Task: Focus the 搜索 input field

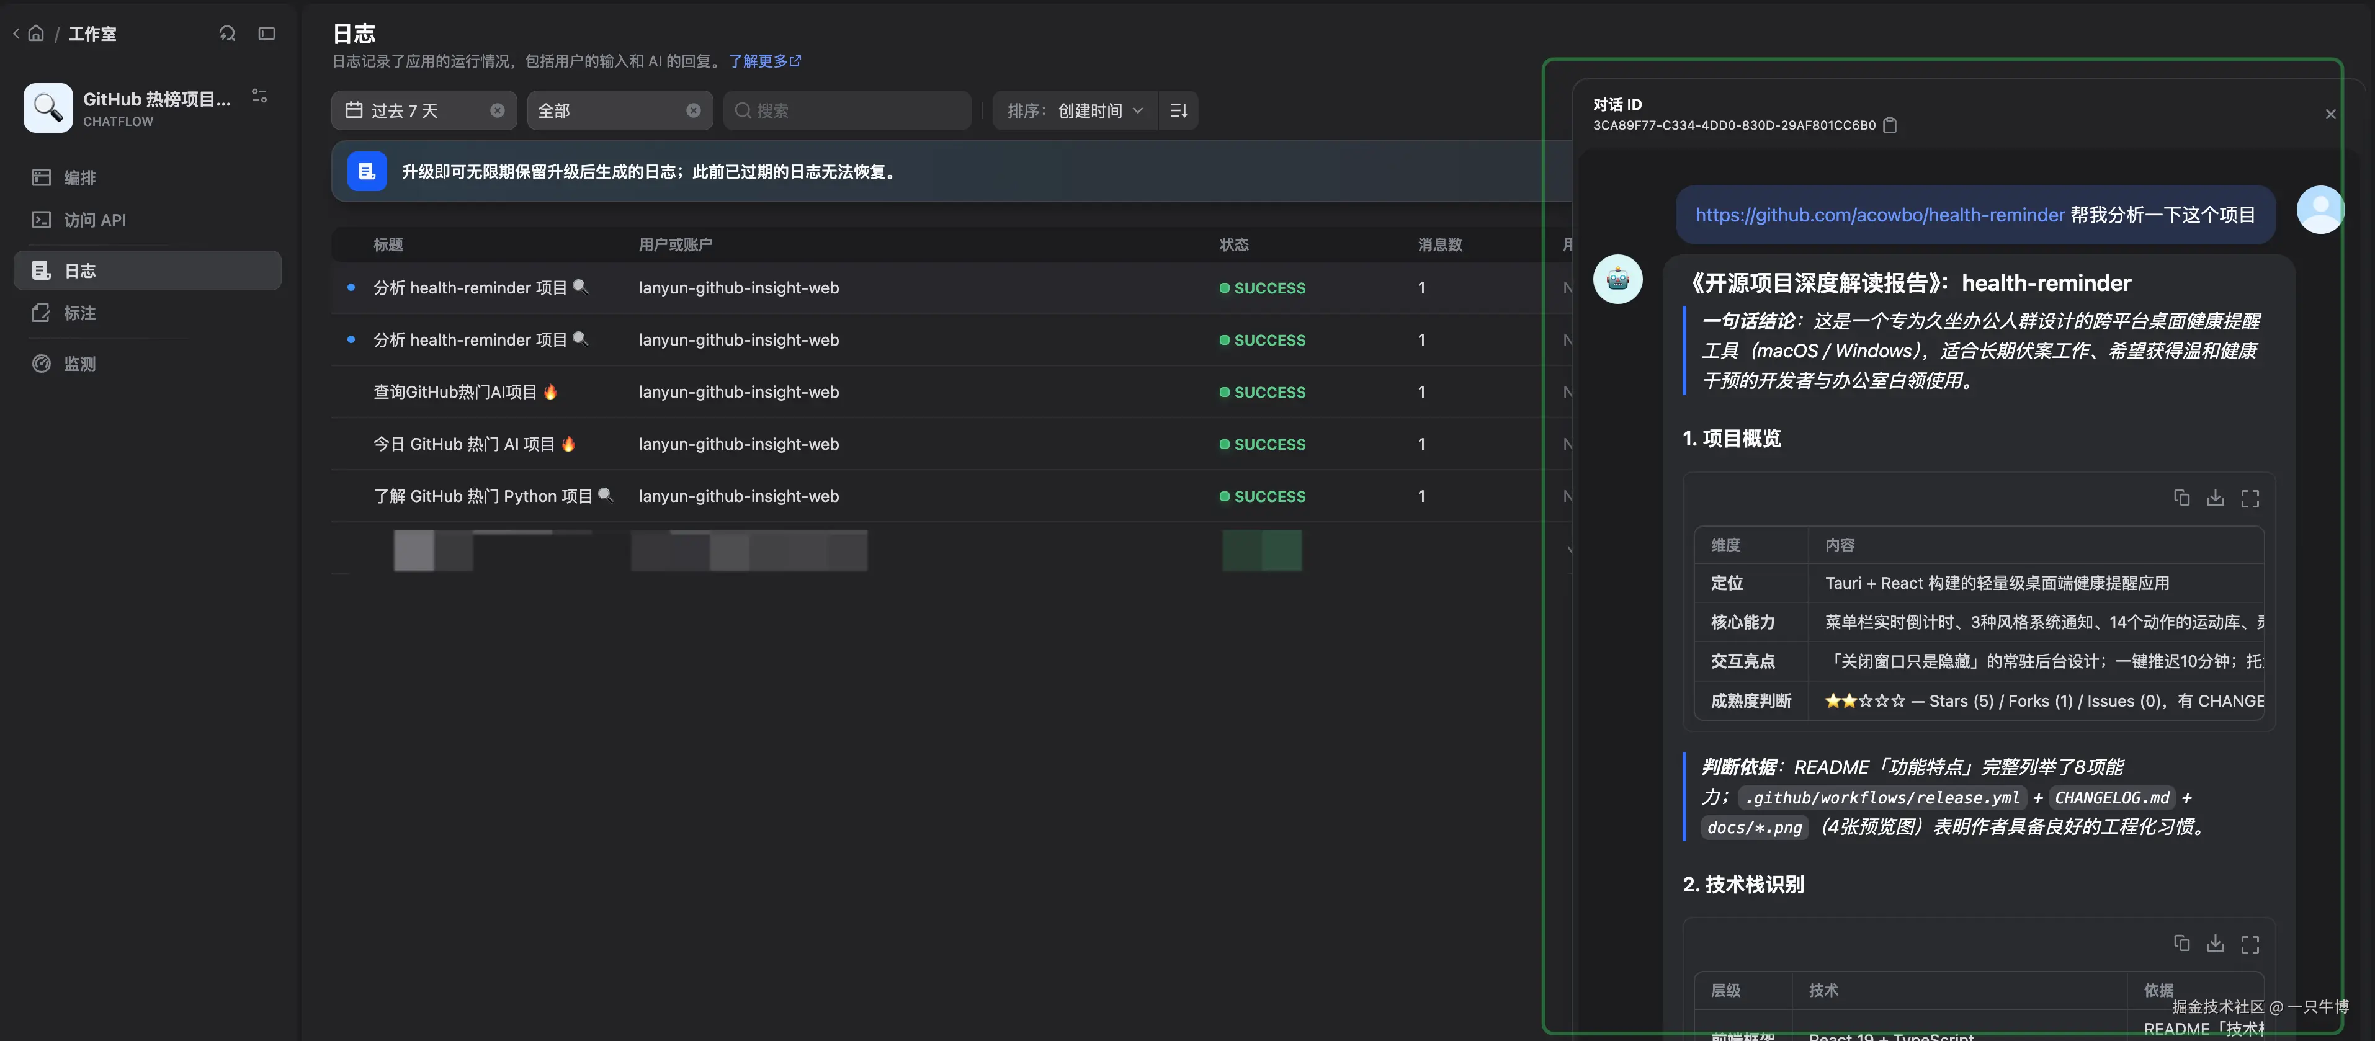Action: click(x=846, y=110)
